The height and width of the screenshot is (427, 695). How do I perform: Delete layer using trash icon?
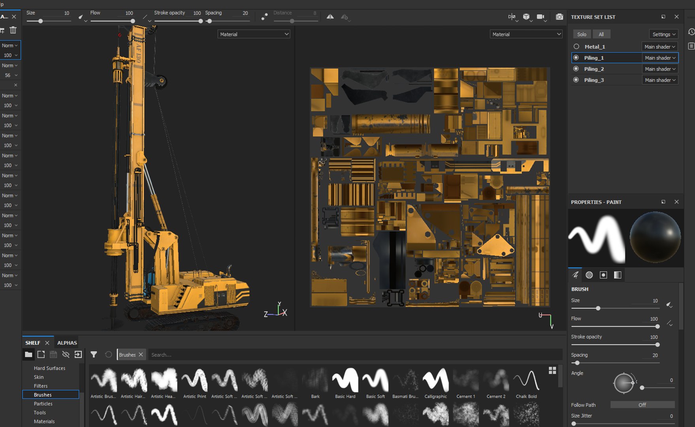click(13, 30)
